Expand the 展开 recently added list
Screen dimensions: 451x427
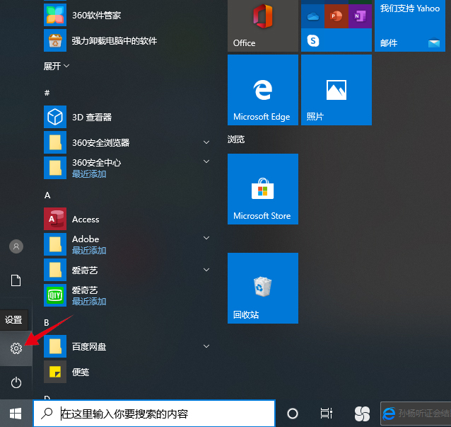point(57,66)
